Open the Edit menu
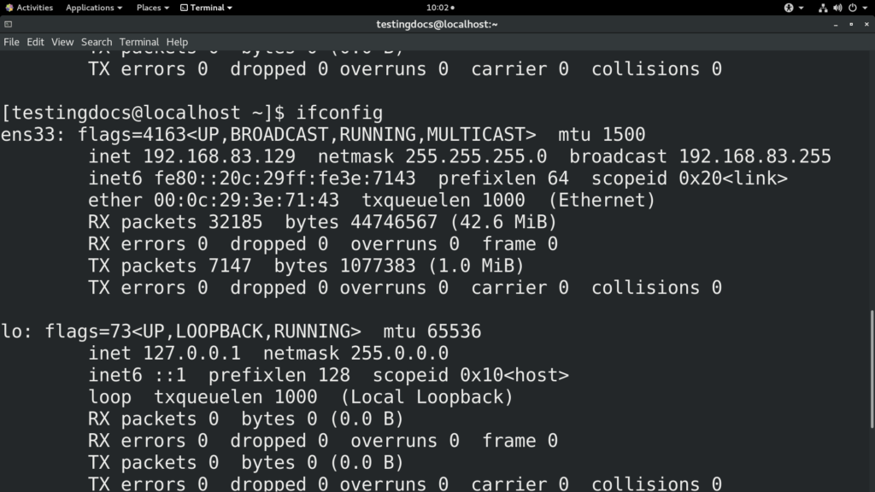Image resolution: width=875 pixels, height=492 pixels. pyautogui.click(x=34, y=41)
